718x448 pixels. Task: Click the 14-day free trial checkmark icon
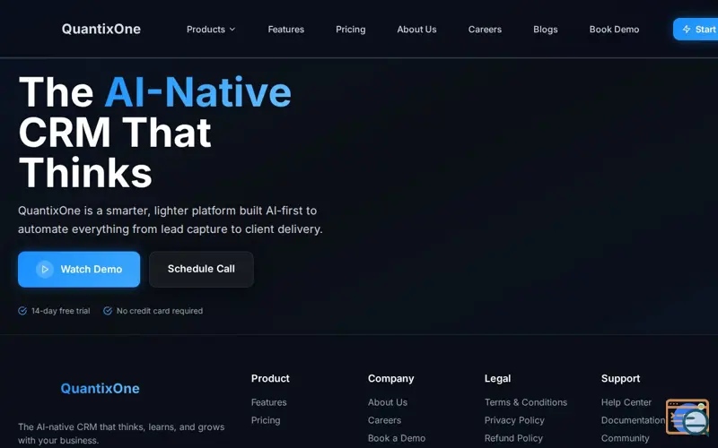click(22, 311)
